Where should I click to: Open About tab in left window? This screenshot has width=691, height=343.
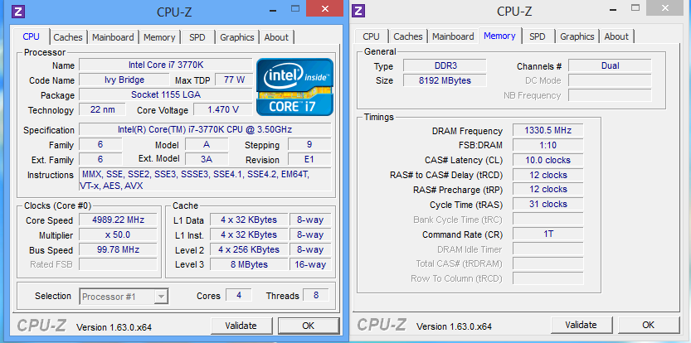click(x=276, y=37)
